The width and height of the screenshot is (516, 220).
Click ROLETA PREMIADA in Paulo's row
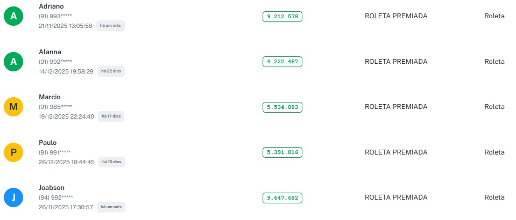(x=396, y=152)
